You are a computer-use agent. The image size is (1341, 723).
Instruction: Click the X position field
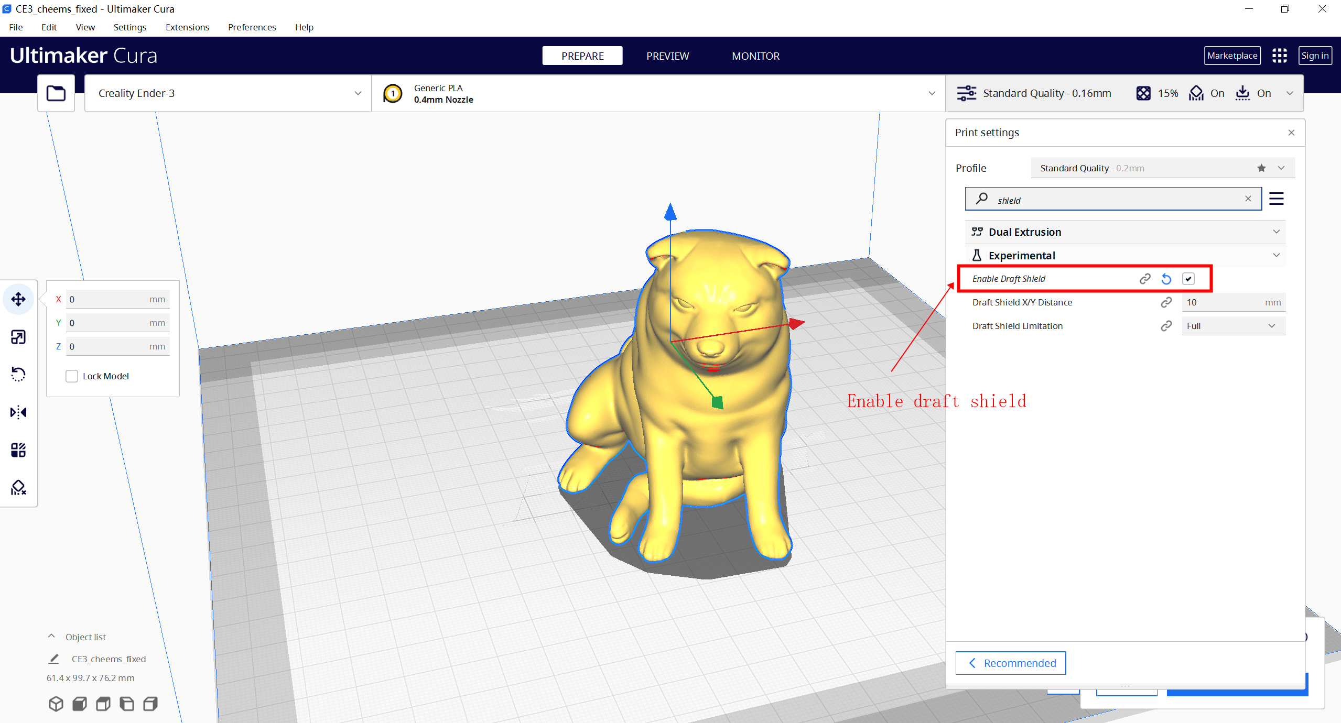tap(118, 299)
